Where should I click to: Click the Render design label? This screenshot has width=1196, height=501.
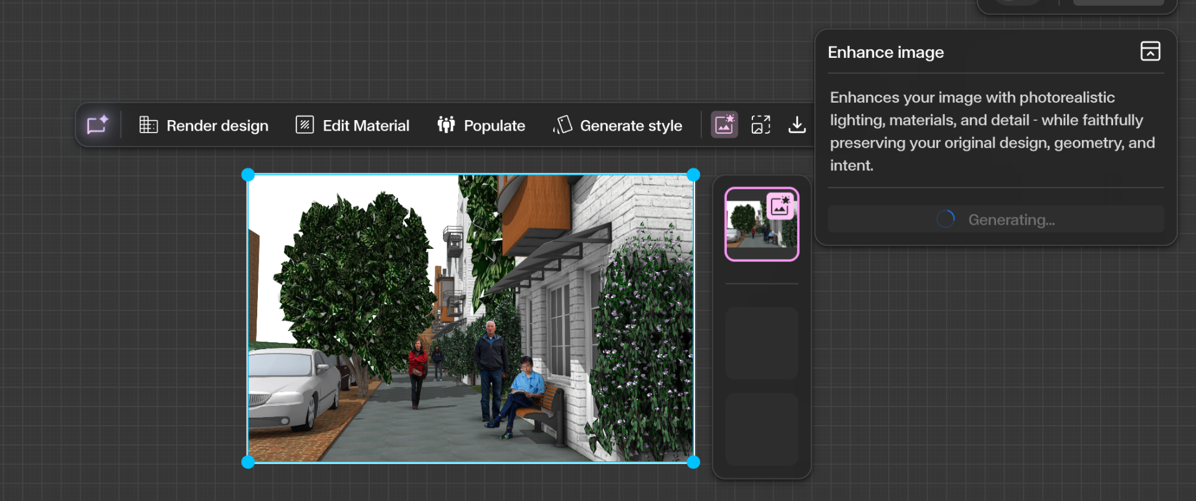pos(217,126)
